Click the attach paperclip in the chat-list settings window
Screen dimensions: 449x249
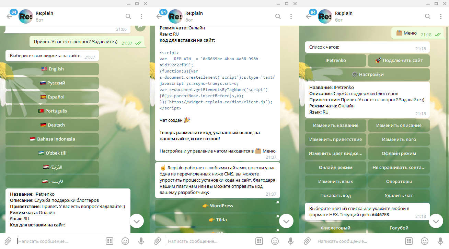[307, 241]
